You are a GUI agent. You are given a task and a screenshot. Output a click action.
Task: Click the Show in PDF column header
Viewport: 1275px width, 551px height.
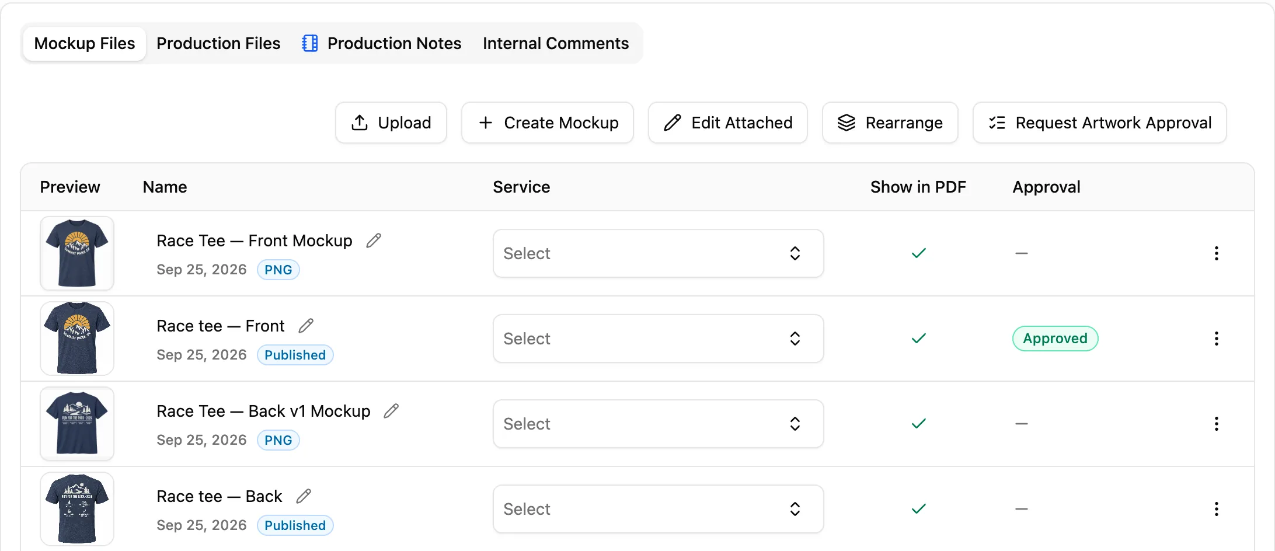pos(918,187)
